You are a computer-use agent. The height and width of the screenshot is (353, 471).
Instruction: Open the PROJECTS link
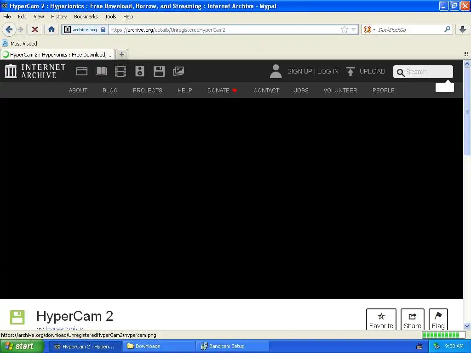point(148,91)
